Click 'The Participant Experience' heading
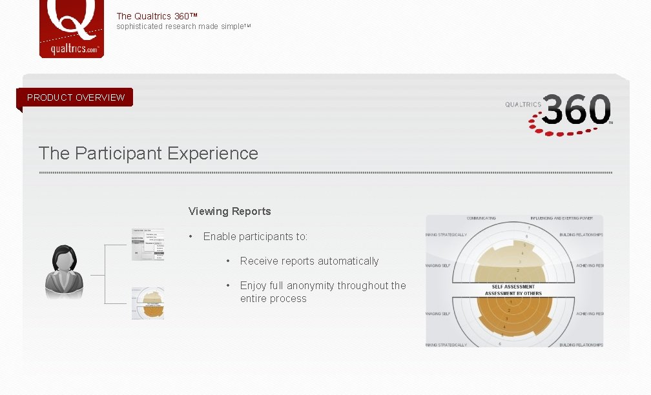 (x=149, y=153)
